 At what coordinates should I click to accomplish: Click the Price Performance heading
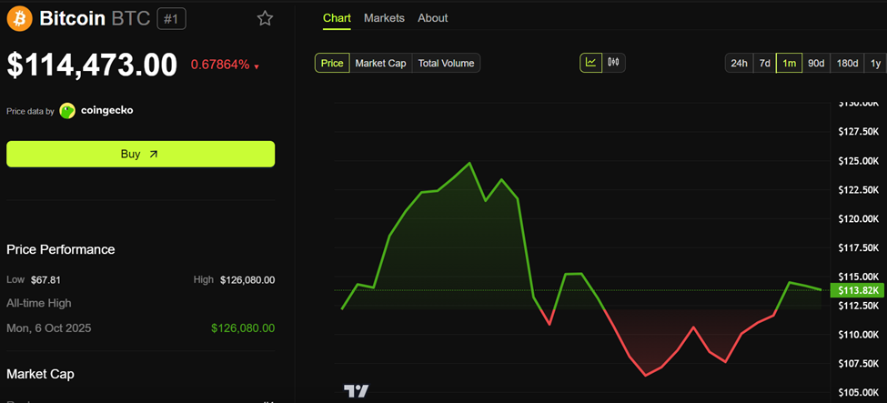tap(61, 249)
